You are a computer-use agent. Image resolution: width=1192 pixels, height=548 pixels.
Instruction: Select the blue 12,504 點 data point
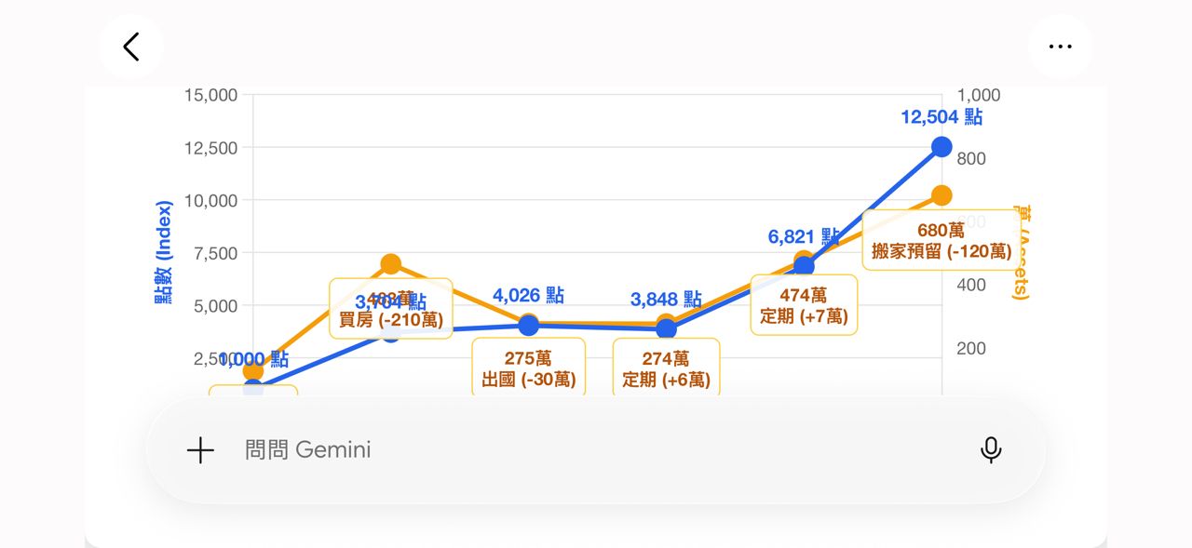(x=941, y=147)
